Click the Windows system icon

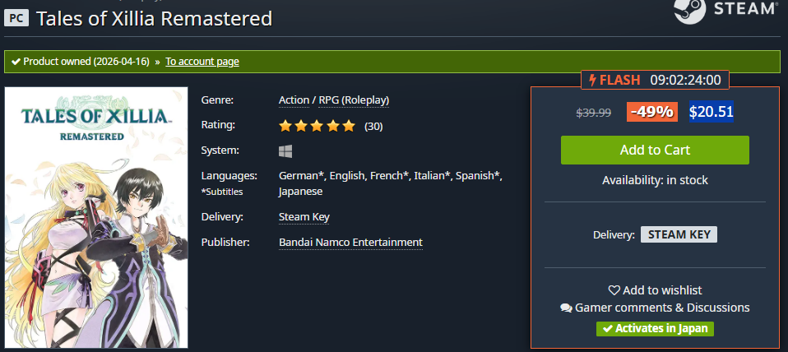pyautogui.click(x=285, y=151)
